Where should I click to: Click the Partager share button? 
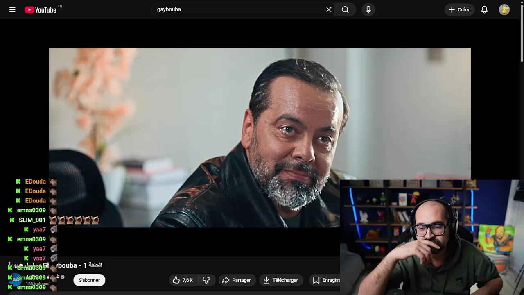coord(237,280)
